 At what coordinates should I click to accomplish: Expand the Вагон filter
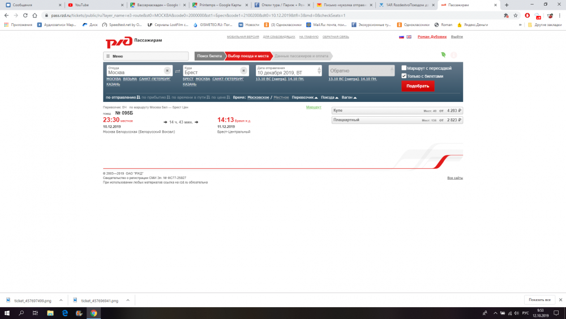coord(349,97)
